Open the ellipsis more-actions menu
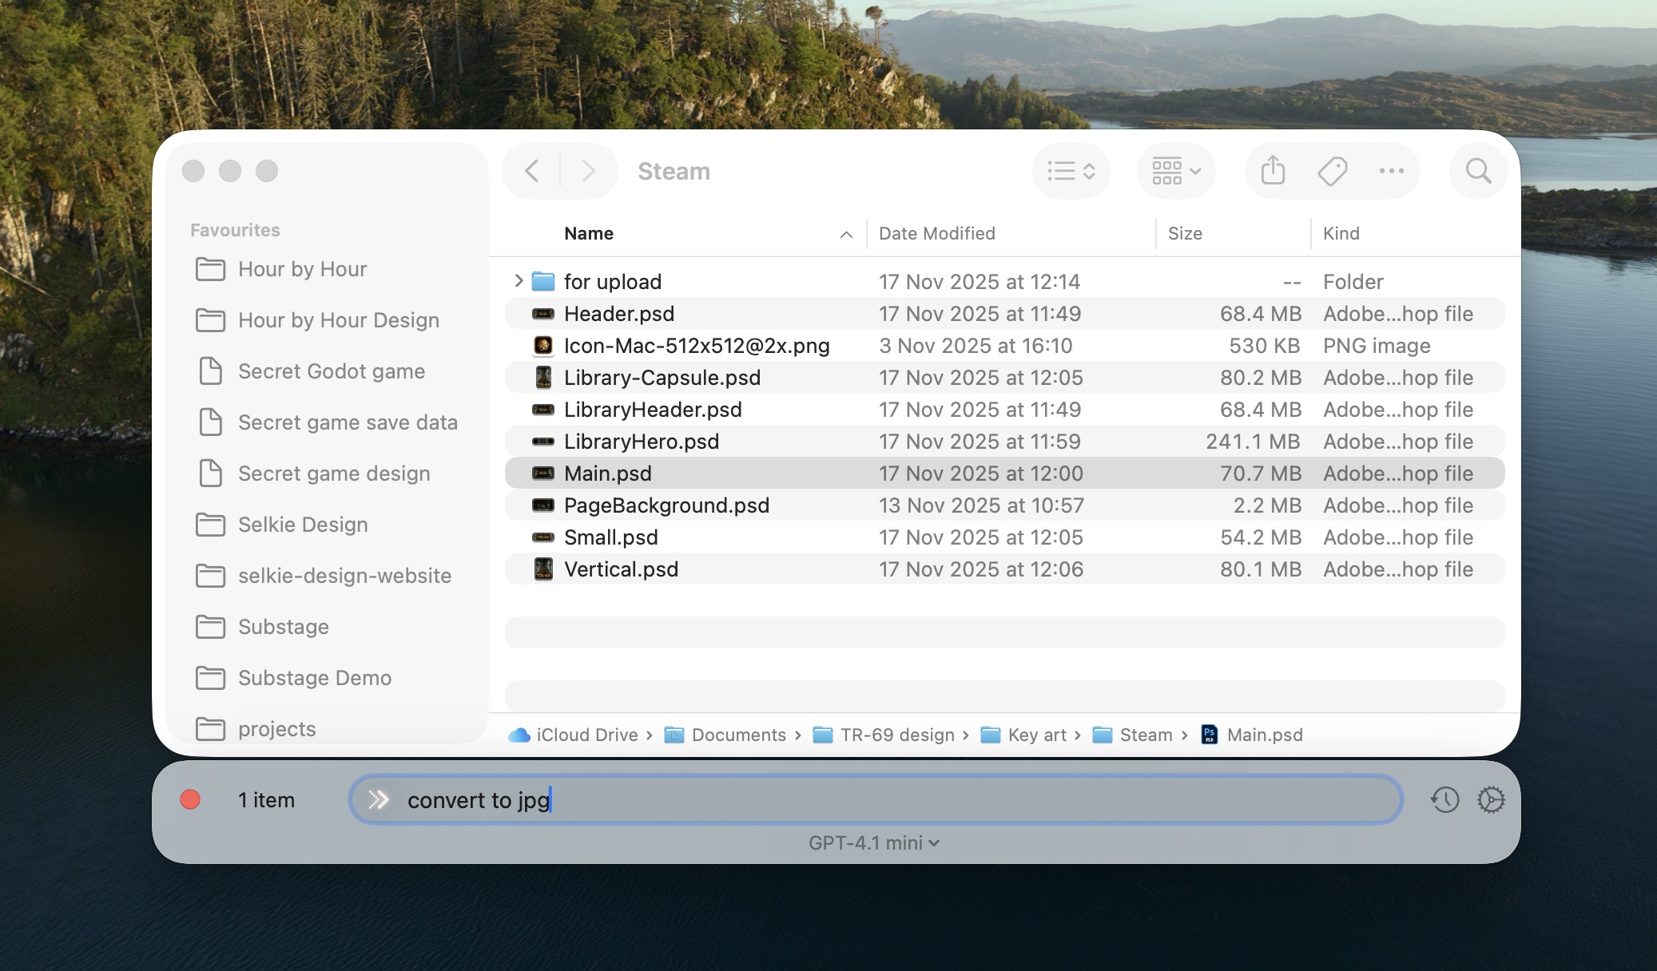 (x=1391, y=171)
